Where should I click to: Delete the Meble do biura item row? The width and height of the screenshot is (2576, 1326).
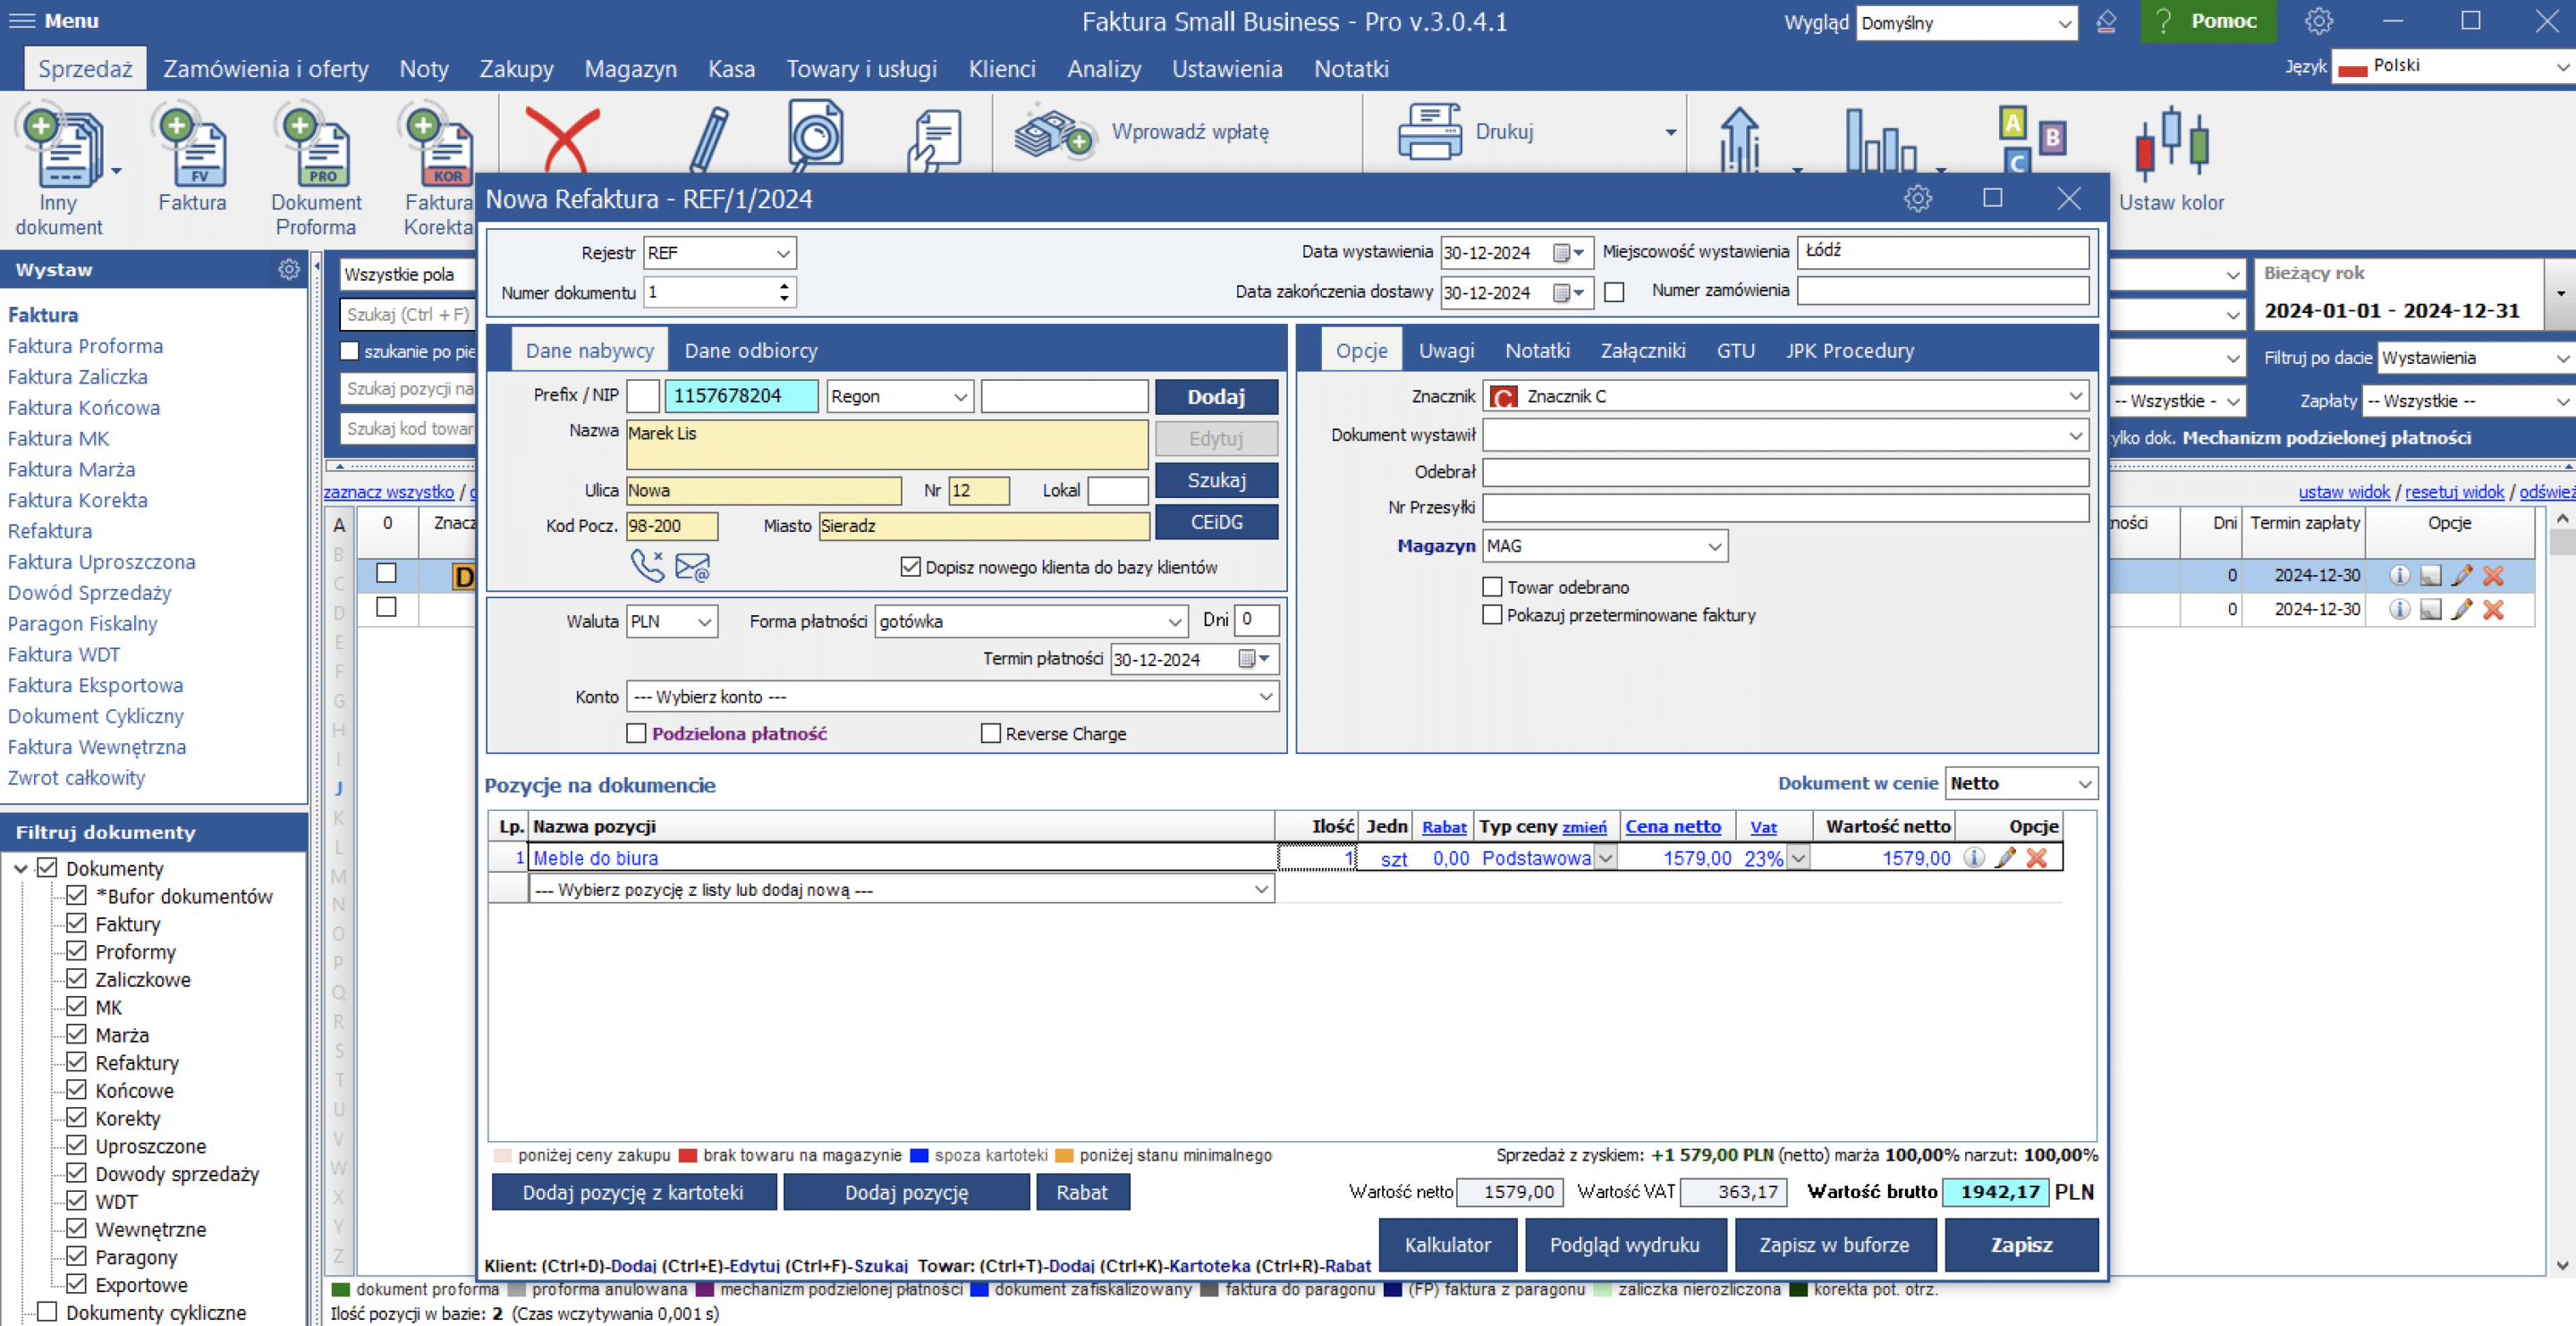pyautogui.click(x=2037, y=858)
